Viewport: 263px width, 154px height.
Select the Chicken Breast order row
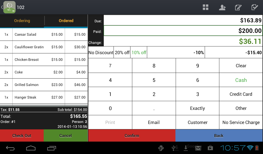tap(44, 60)
